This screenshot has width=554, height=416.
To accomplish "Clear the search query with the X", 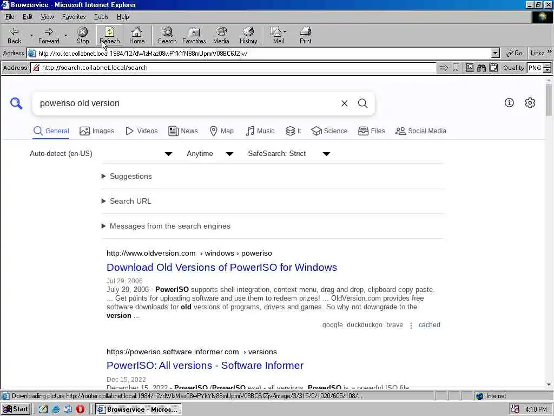I will pos(345,103).
